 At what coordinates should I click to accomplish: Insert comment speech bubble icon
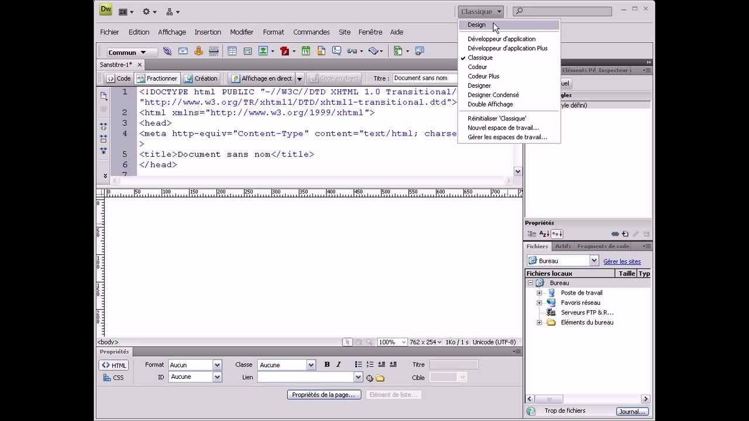click(x=336, y=51)
